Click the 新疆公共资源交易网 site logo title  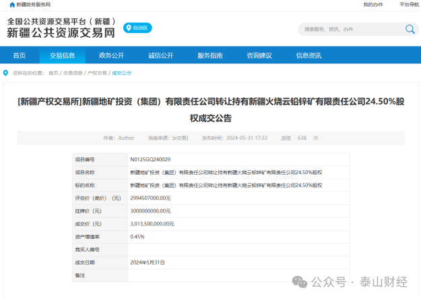click(61, 33)
